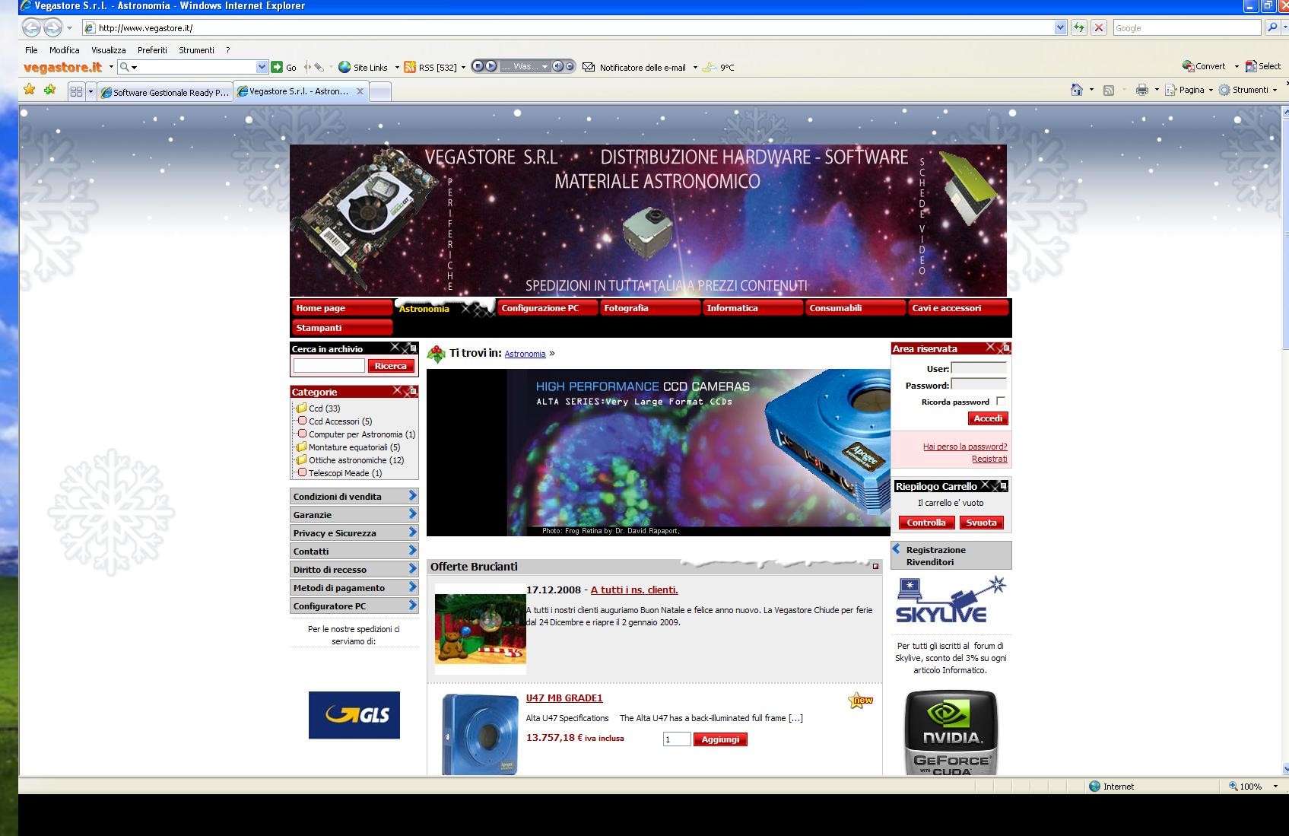The height and width of the screenshot is (836, 1289).
Task: Open the tab list dropdown arrow
Action: coord(91,91)
